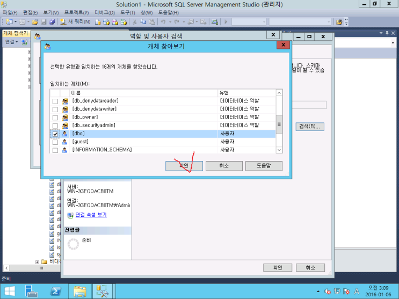Open the 도구(T) menu
The image size is (399, 299).
[127, 13]
